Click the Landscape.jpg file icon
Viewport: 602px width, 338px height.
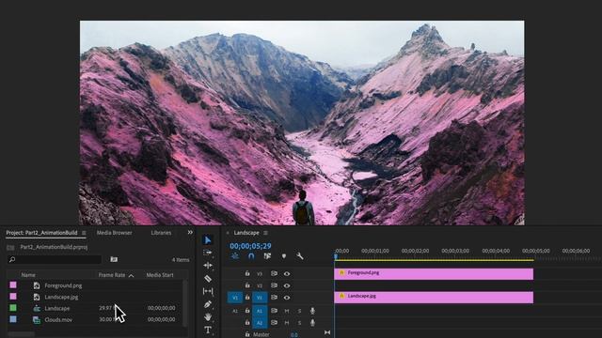[x=37, y=297]
